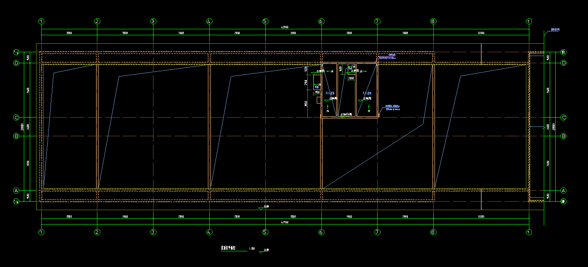
Task: Click axis bubble D on right side
Action: pos(563,63)
